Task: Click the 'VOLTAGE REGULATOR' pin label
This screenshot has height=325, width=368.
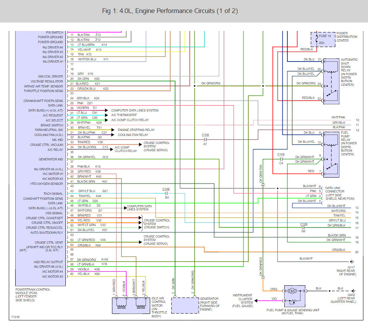Action: (47, 81)
